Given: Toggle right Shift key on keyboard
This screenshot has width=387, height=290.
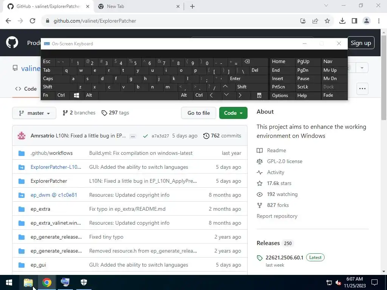Looking at the screenshot, I should (x=251, y=86).
